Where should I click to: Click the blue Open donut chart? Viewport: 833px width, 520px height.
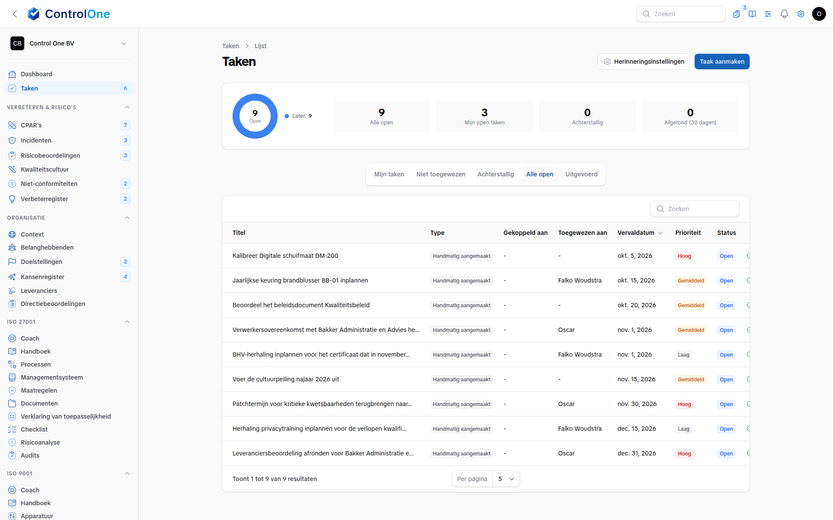[x=255, y=116]
